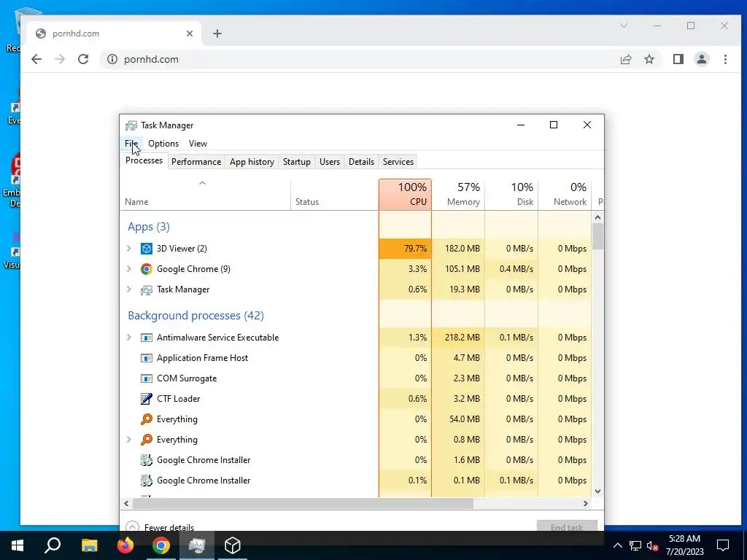Click Google Chrome Installer icon with 1.6 MB
The image size is (747, 560).
pyautogui.click(x=146, y=461)
